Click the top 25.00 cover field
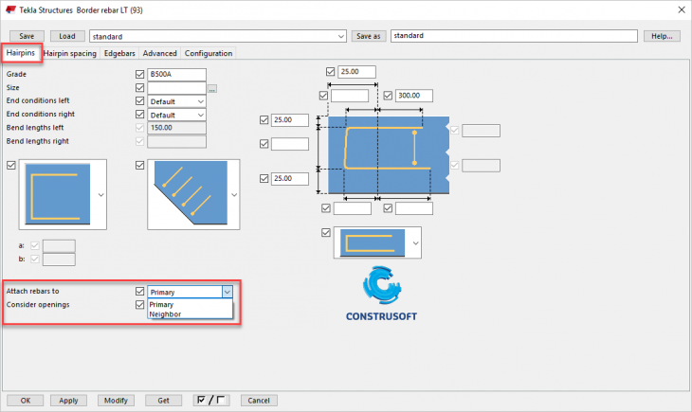This screenshot has width=692, height=412. tap(356, 71)
